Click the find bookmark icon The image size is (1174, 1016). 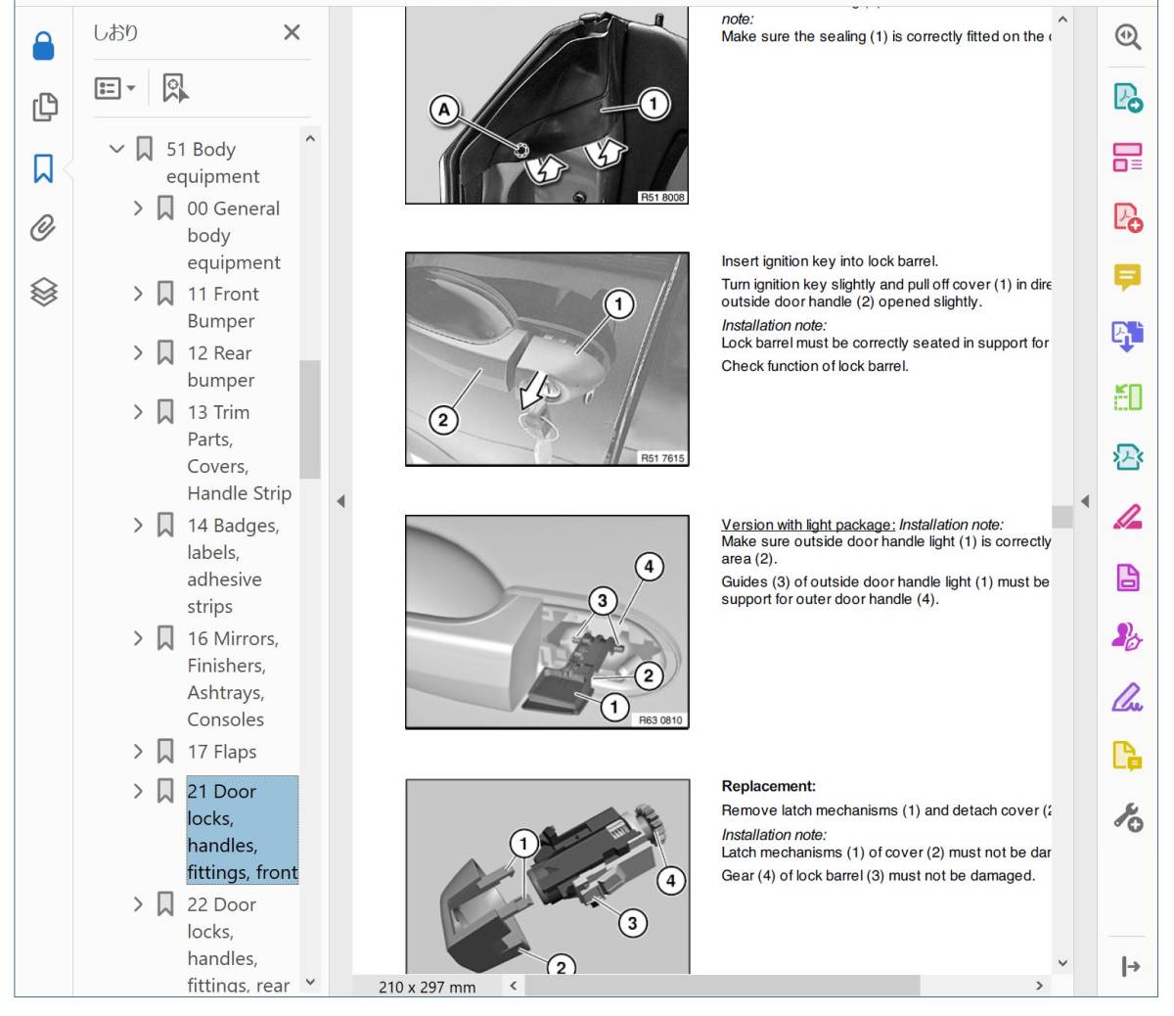175,88
